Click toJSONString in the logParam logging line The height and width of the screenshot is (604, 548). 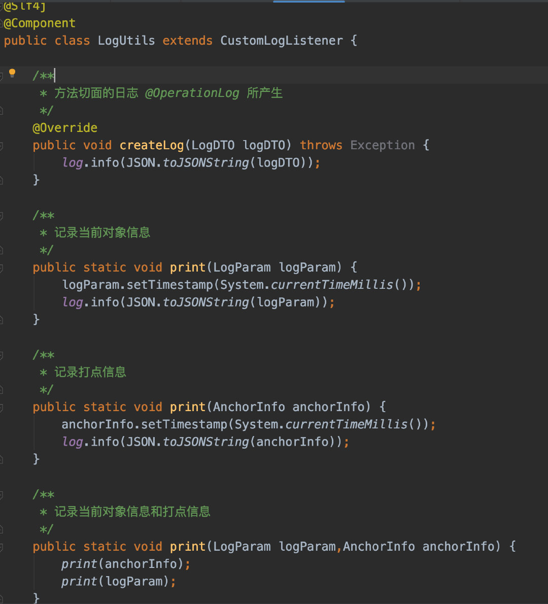206,302
